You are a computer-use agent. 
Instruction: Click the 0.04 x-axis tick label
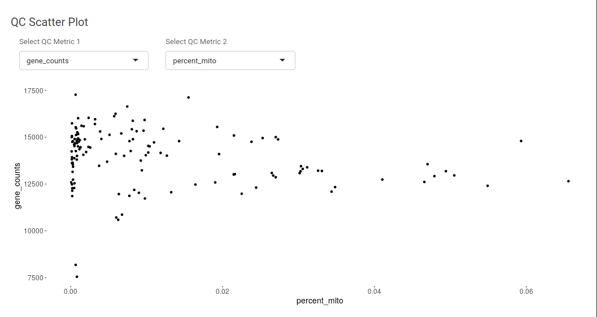[374, 292]
